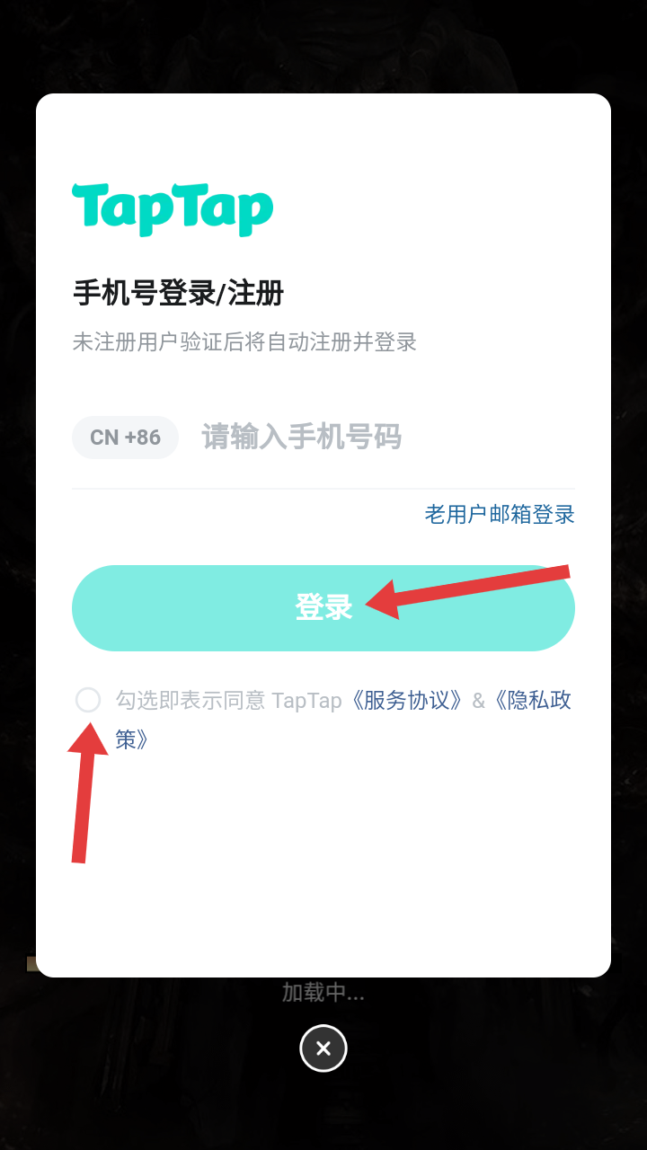647x1150 pixels.
Task: Open the 《服务协议》 service agreement link
Action: 406,700
